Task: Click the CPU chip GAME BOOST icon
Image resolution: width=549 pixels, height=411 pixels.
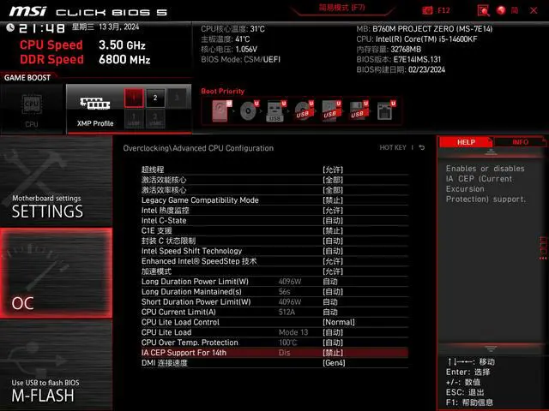Action: (32, 104)
